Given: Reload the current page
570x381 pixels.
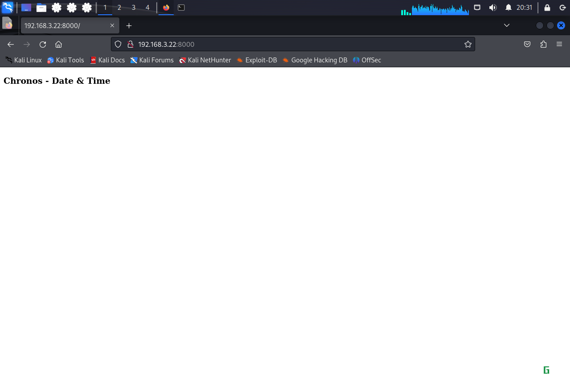Looking at the screenshot, I should [x=43, y=44].
